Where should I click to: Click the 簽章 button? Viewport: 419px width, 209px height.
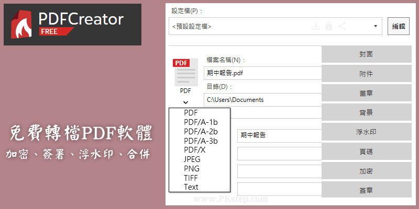(366, 190)
